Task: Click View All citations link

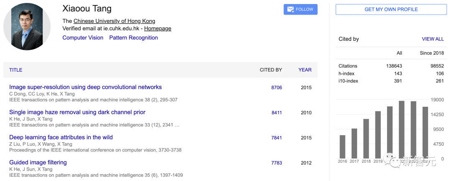Action: [x=433, y=39]
